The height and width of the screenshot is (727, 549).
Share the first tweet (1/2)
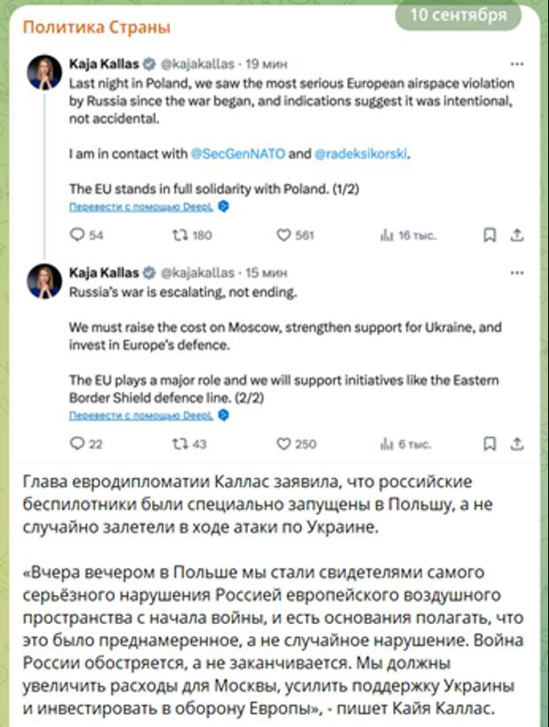click(x=519, y=235)
